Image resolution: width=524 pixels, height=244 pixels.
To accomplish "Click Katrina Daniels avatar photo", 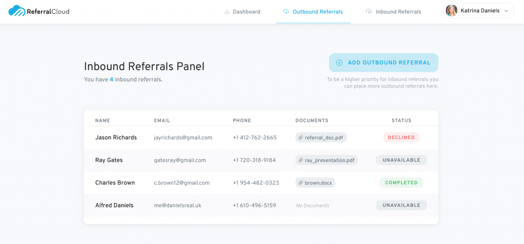I will tap(451, 11).
